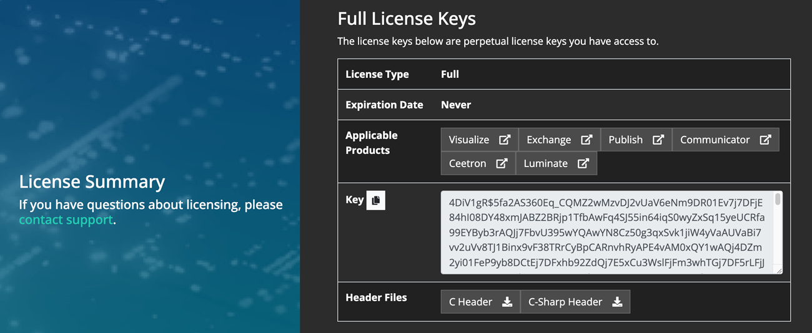Get the file via C-Sharp Header text

click(x=565, y=302)
